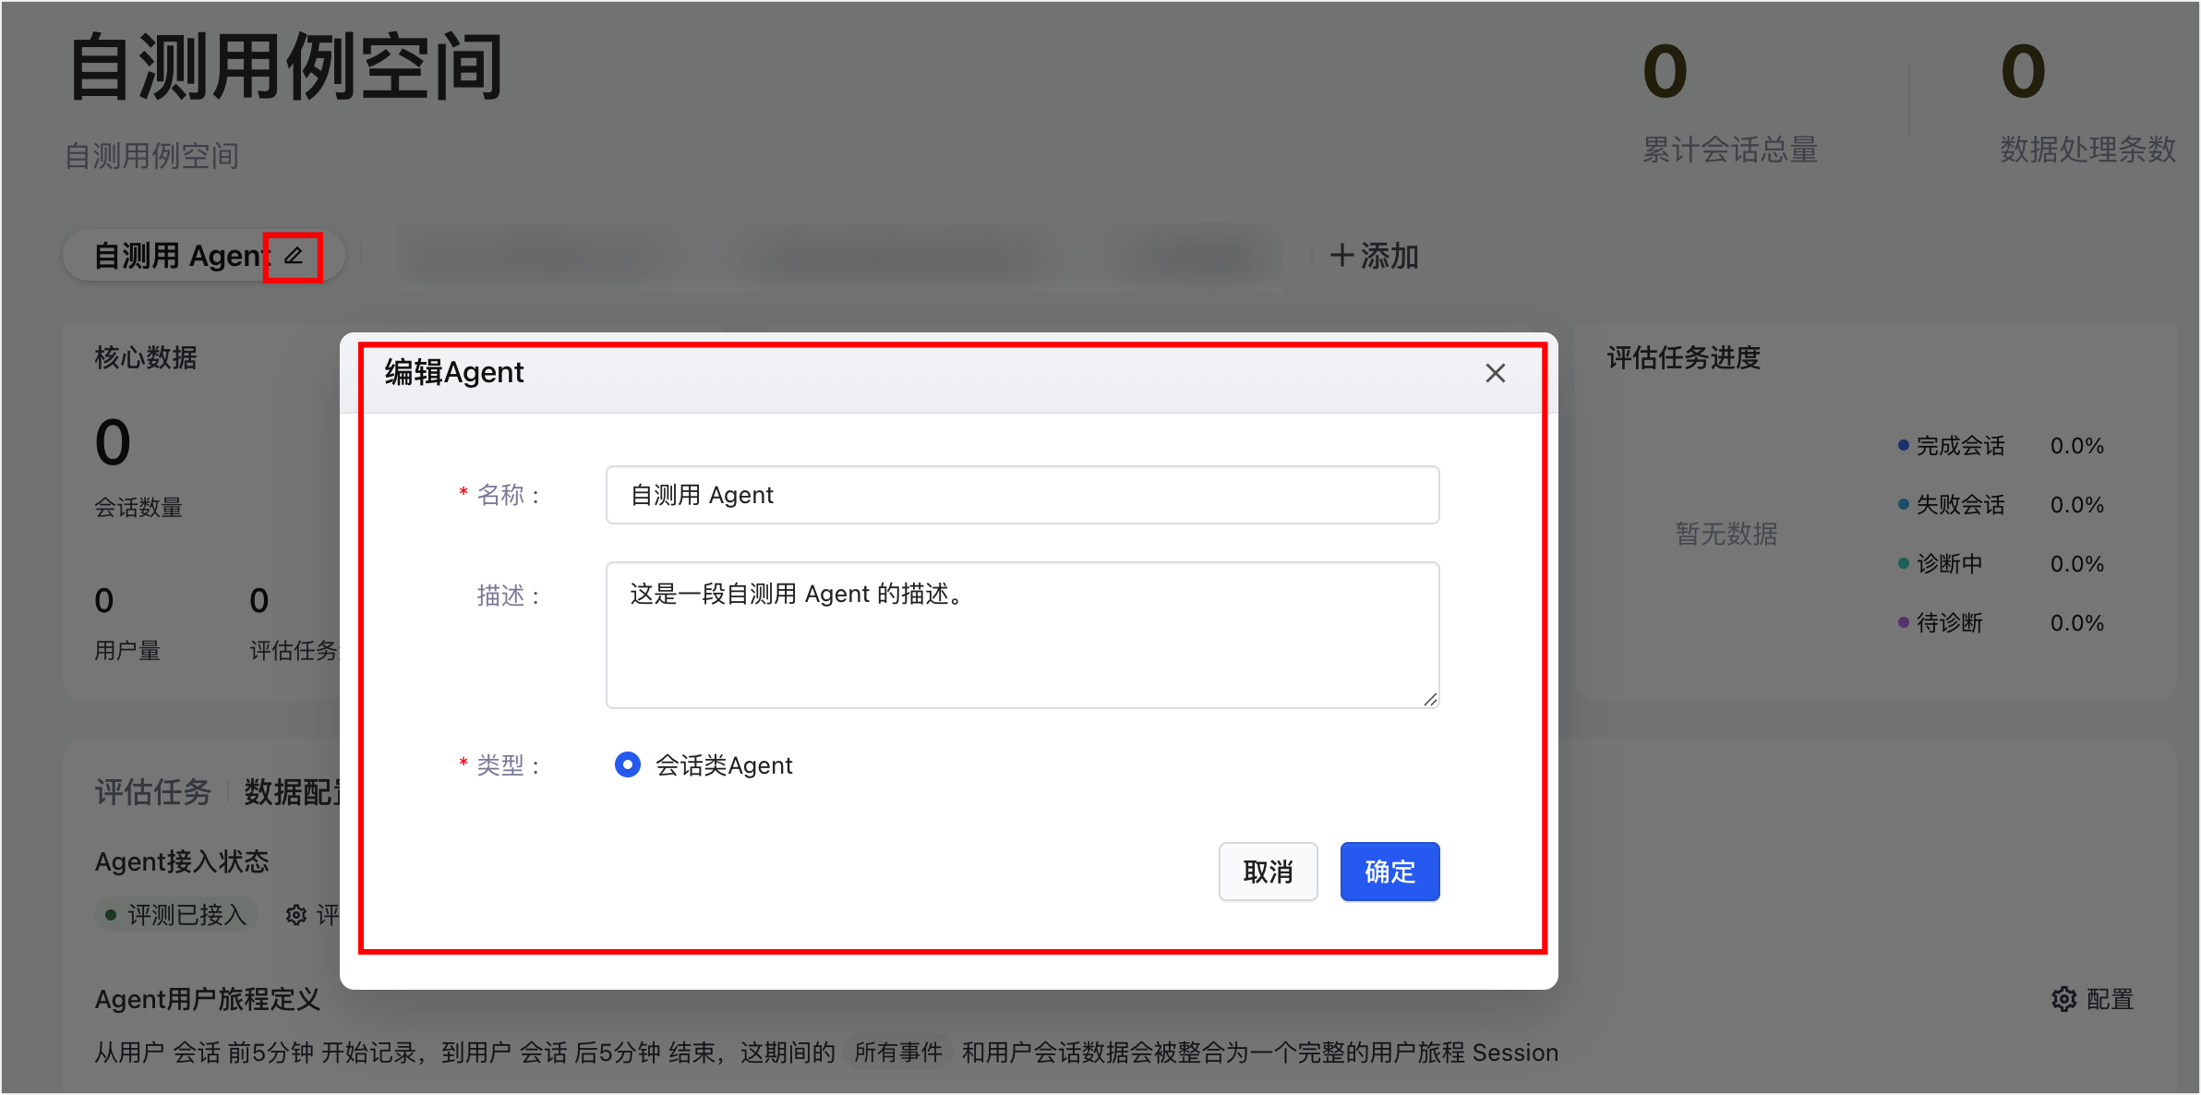Close the 编辑Agent dialog with the X

pos(1495,373)
